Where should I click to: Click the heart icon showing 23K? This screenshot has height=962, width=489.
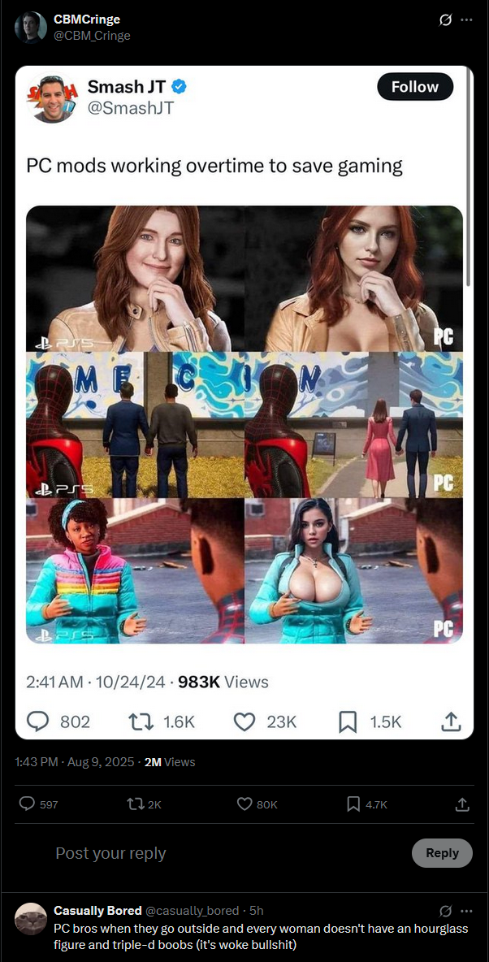coord(244,721)
